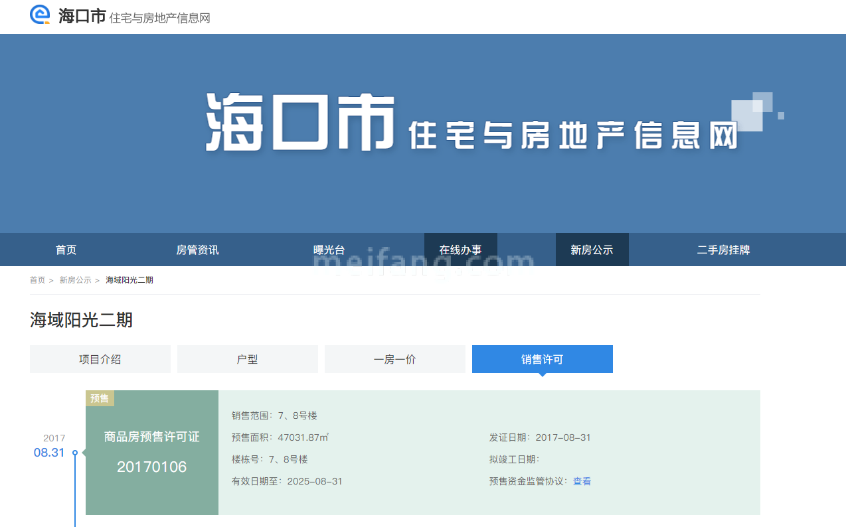Open the 一房一价 tab
The width and height of the screenshot is (846, 527).
[395, 359]
